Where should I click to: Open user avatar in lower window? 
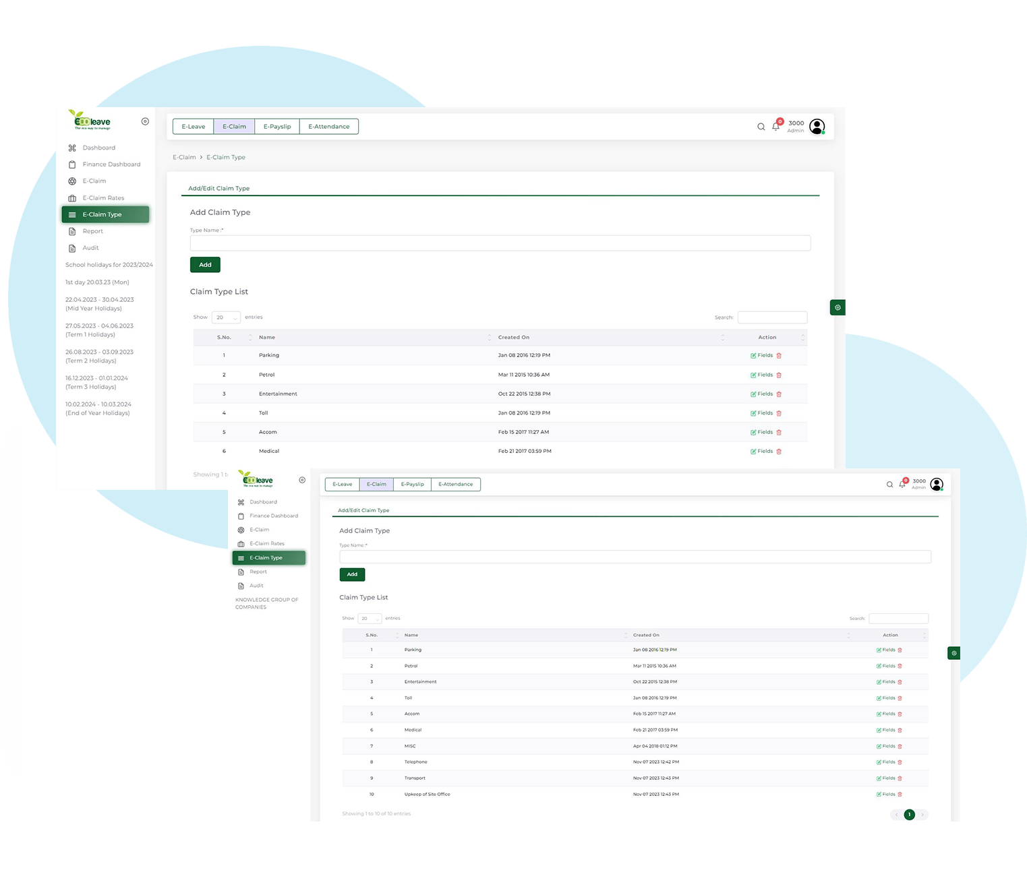937,485
